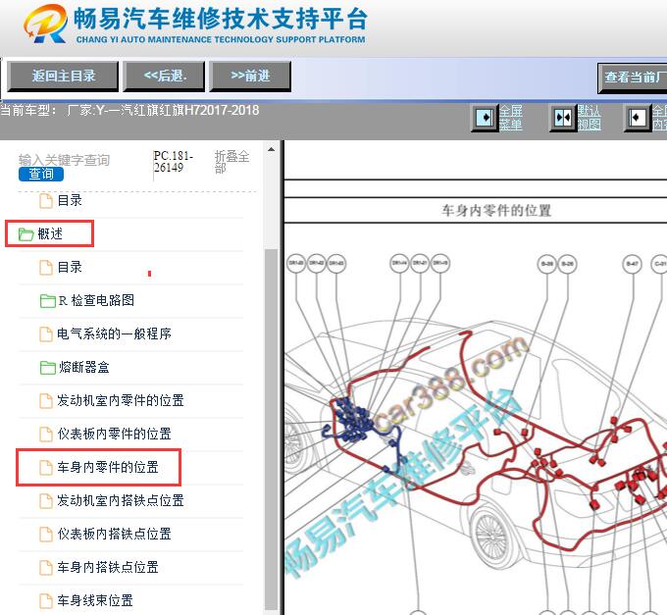The height and width of the screenshot is (615, 667).
Task: Click the document icon beside 电气系统的一般程序
Action: (46, 334)
